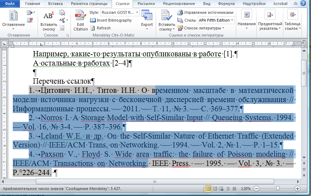Open the Mendeley Style dropdown Russian GOST
The image size is (311, 196).
[118, 12]
